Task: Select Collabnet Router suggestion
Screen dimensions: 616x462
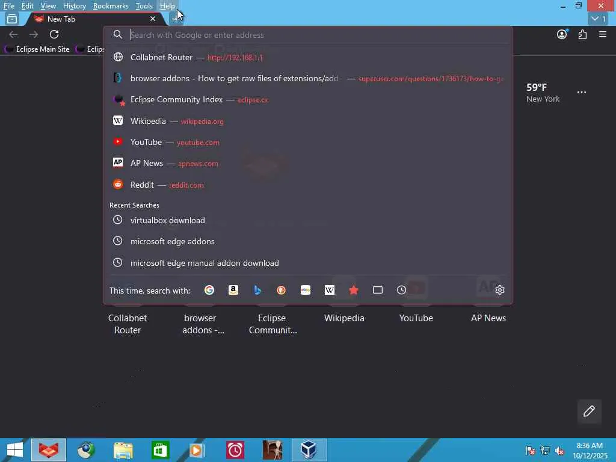Action: (308, 57)
